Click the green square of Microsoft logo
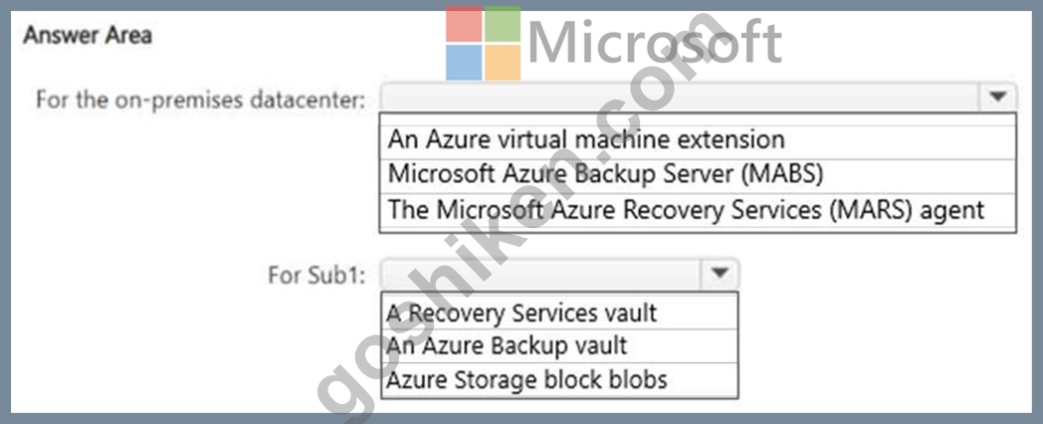 (x=503, y=24)
